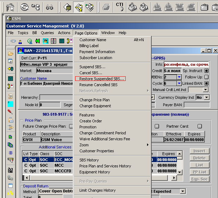Click the binoculars search icon in top toolbar
The image size is (218, 198).
pos(50,7)
